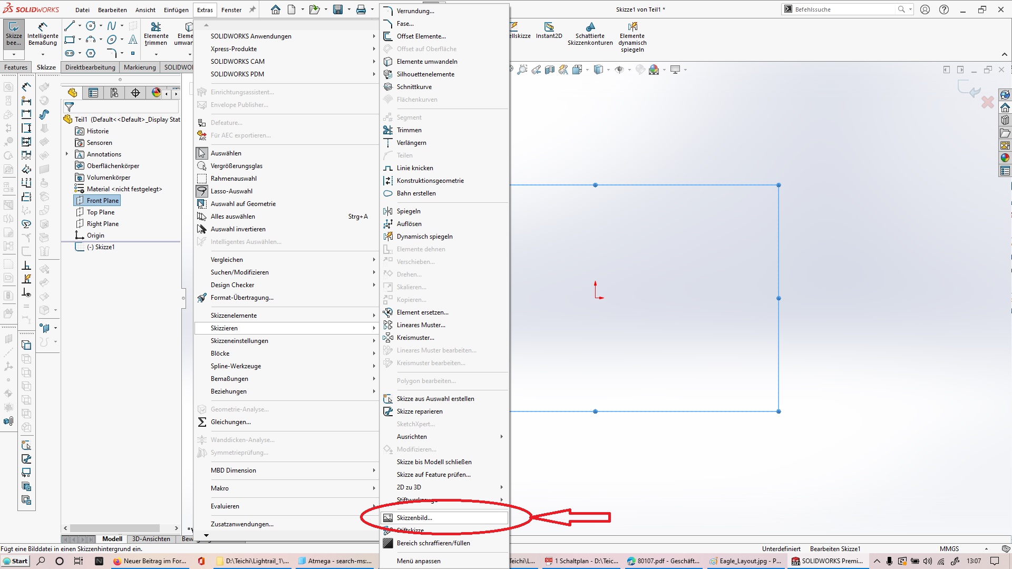Click the taskbar volume speaker icon
Screen dimensions: 1012x569
[927, 561]
